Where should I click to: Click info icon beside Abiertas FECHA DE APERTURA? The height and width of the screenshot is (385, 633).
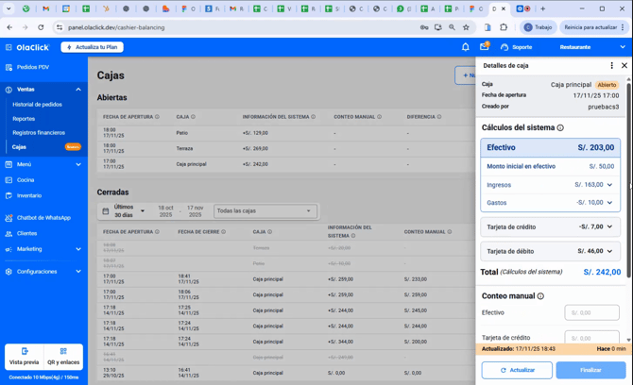click(157, 117)
